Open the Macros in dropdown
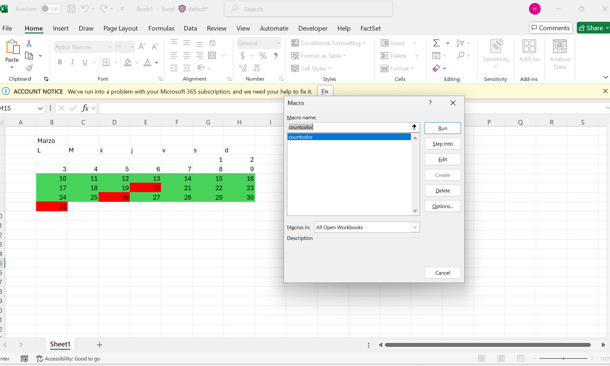The height and width of the screenshot is (366, 610). point(414,227)
